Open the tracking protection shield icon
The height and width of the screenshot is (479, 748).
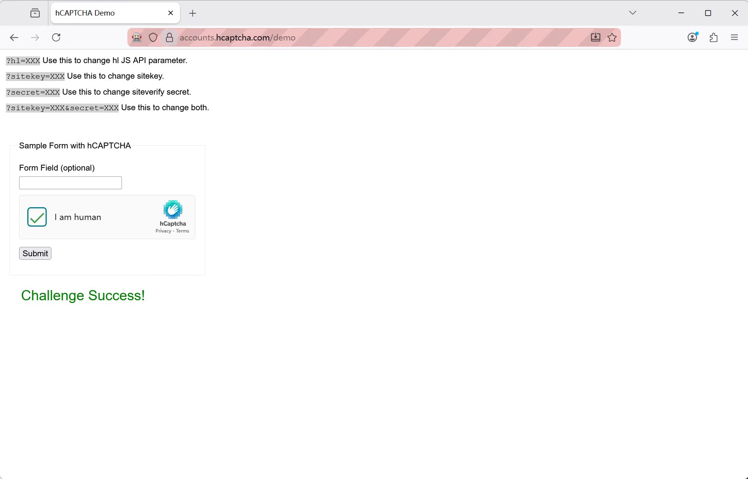tap(153, 37)
